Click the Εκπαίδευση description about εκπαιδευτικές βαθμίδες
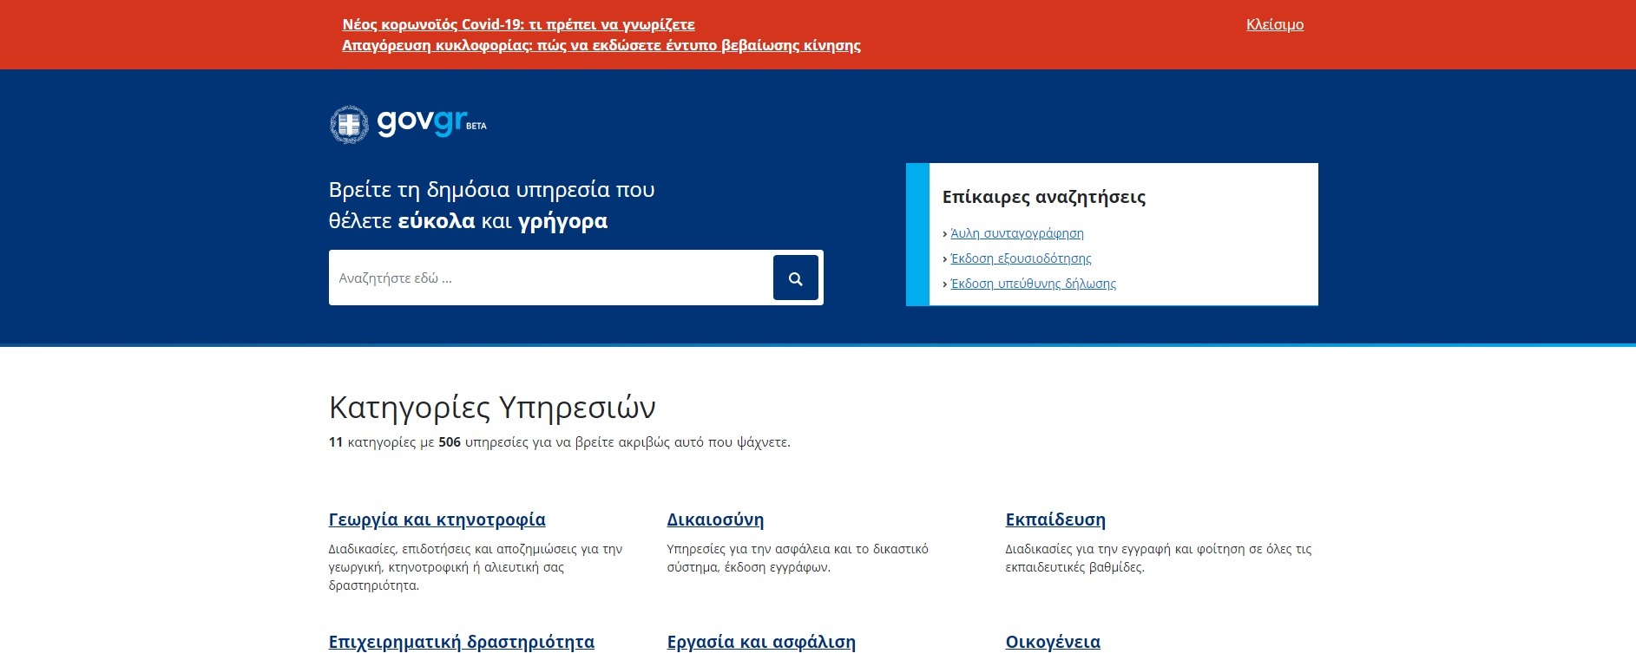1636x660 pixels. 1158,558
